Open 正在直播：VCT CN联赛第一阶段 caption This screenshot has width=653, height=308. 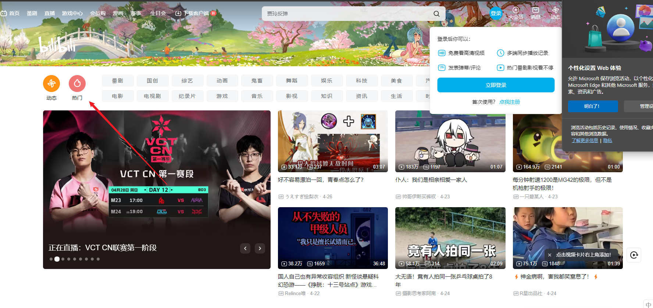click(103, 248)
